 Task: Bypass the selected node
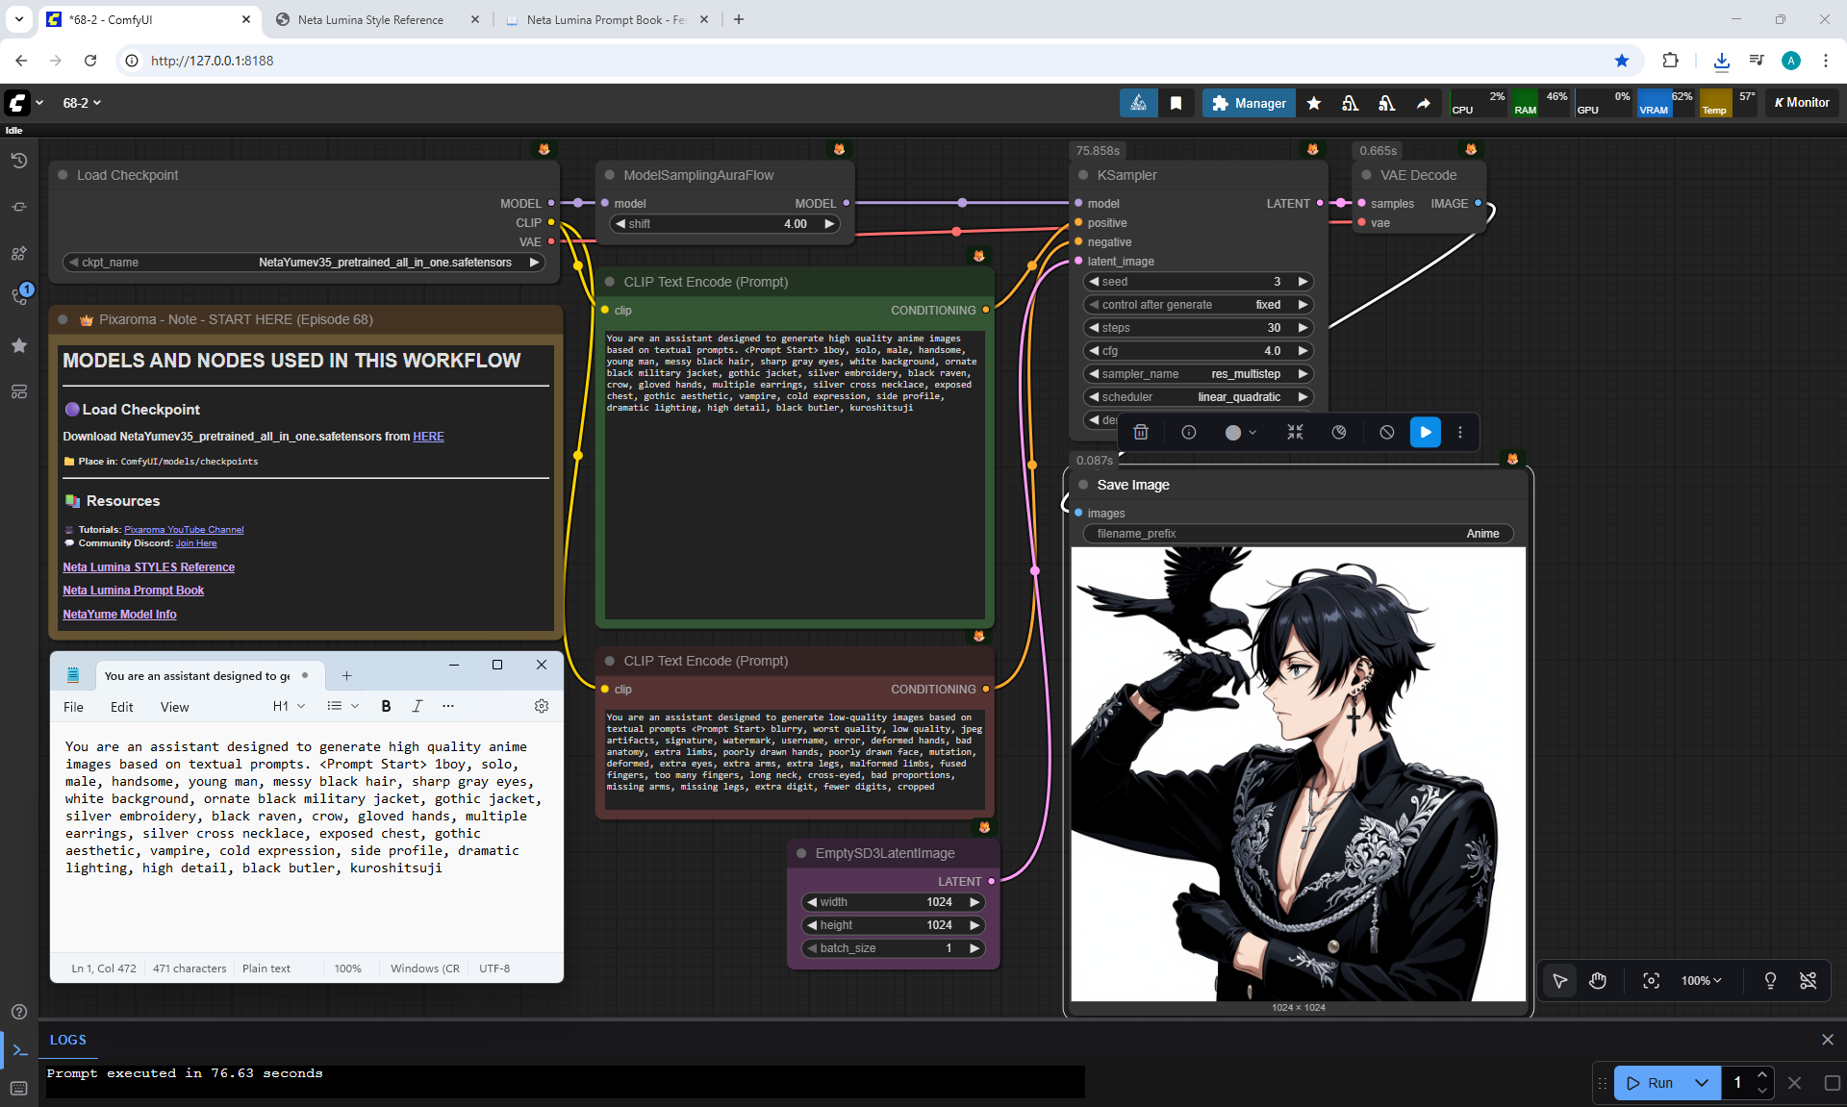[x=1386, y=433]
